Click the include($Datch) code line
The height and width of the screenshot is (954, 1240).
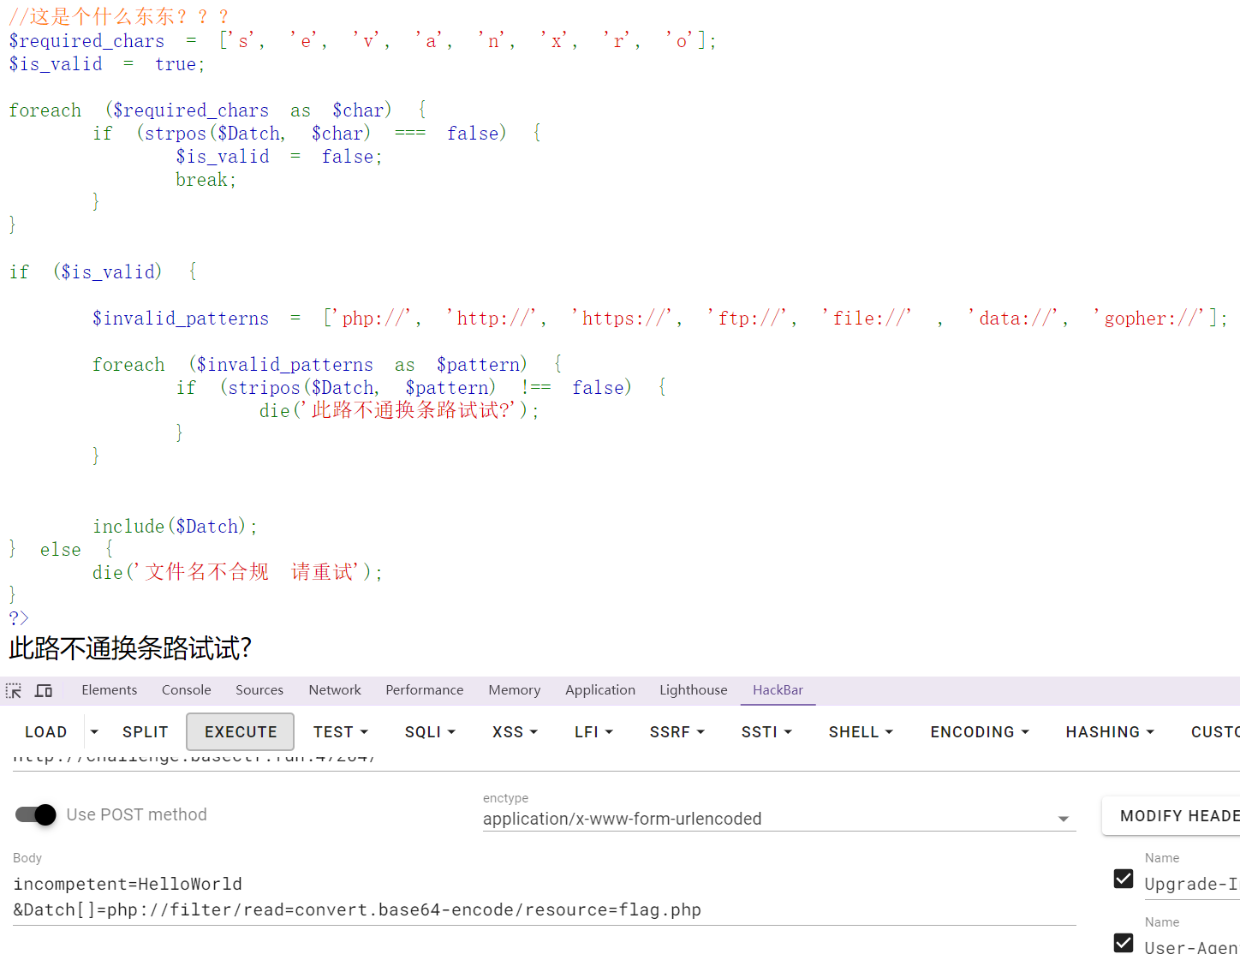(x=176, y=526)
